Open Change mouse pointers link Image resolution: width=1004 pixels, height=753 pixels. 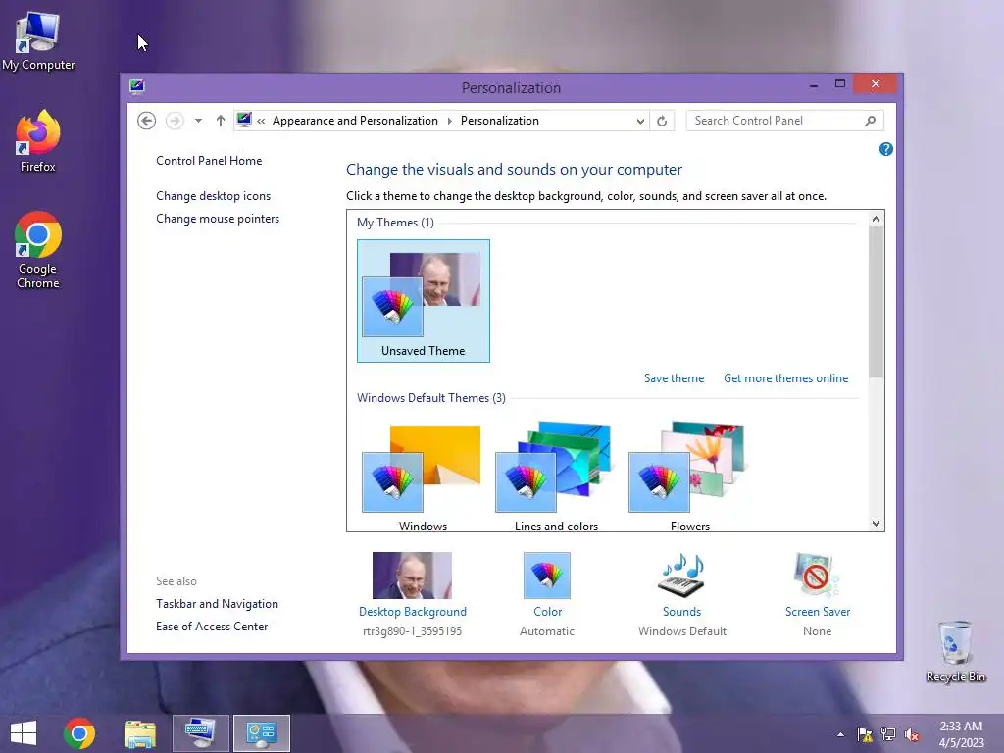coord(218,219)
